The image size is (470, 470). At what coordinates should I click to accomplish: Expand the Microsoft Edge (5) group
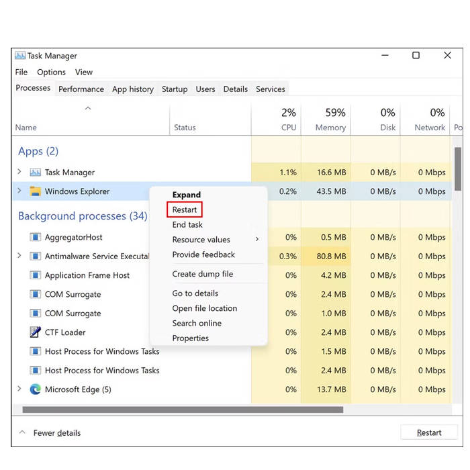point(19,389)
